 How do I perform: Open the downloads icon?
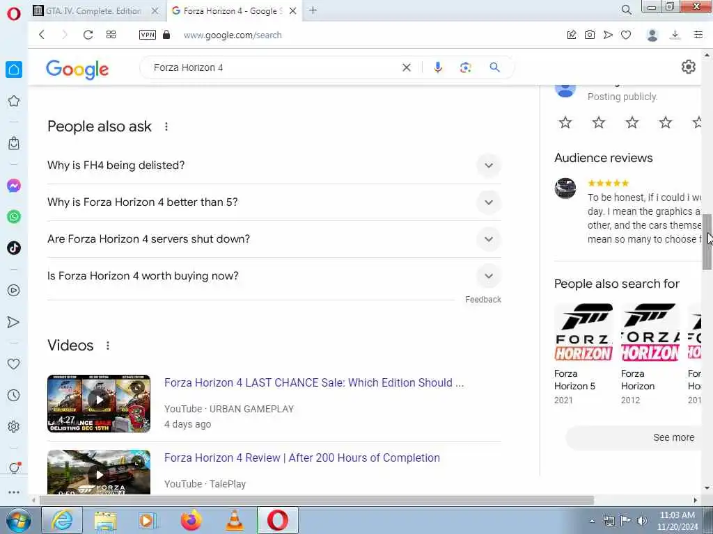point(675,35)
